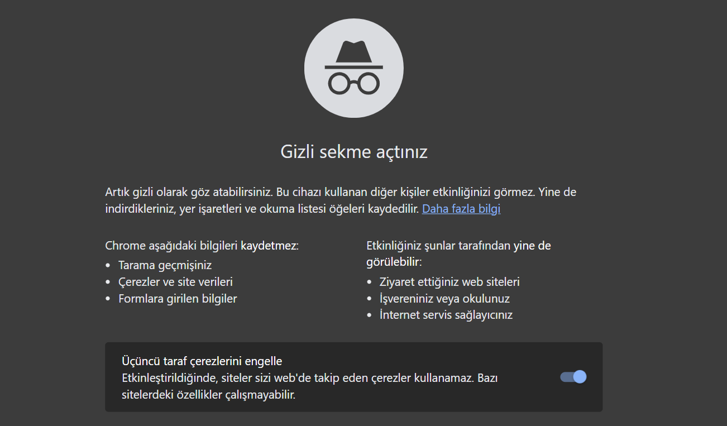Click the "İşvereniniz veya okulunuz" item

click(x=444, y=299)
